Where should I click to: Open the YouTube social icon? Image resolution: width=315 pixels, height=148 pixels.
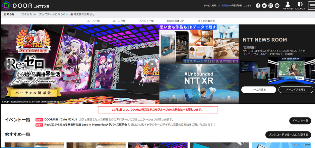click(277, 6)
